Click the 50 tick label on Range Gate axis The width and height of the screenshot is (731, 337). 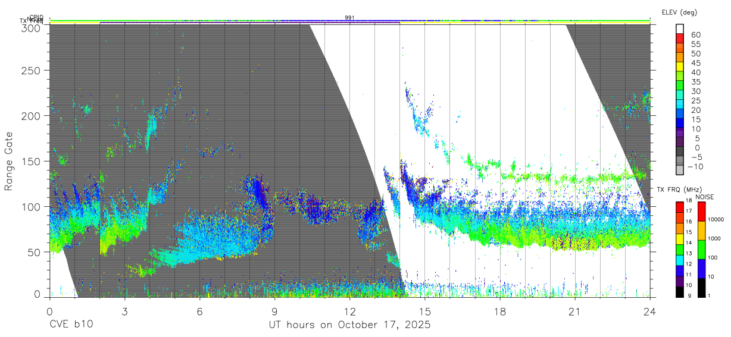(33, 251)
